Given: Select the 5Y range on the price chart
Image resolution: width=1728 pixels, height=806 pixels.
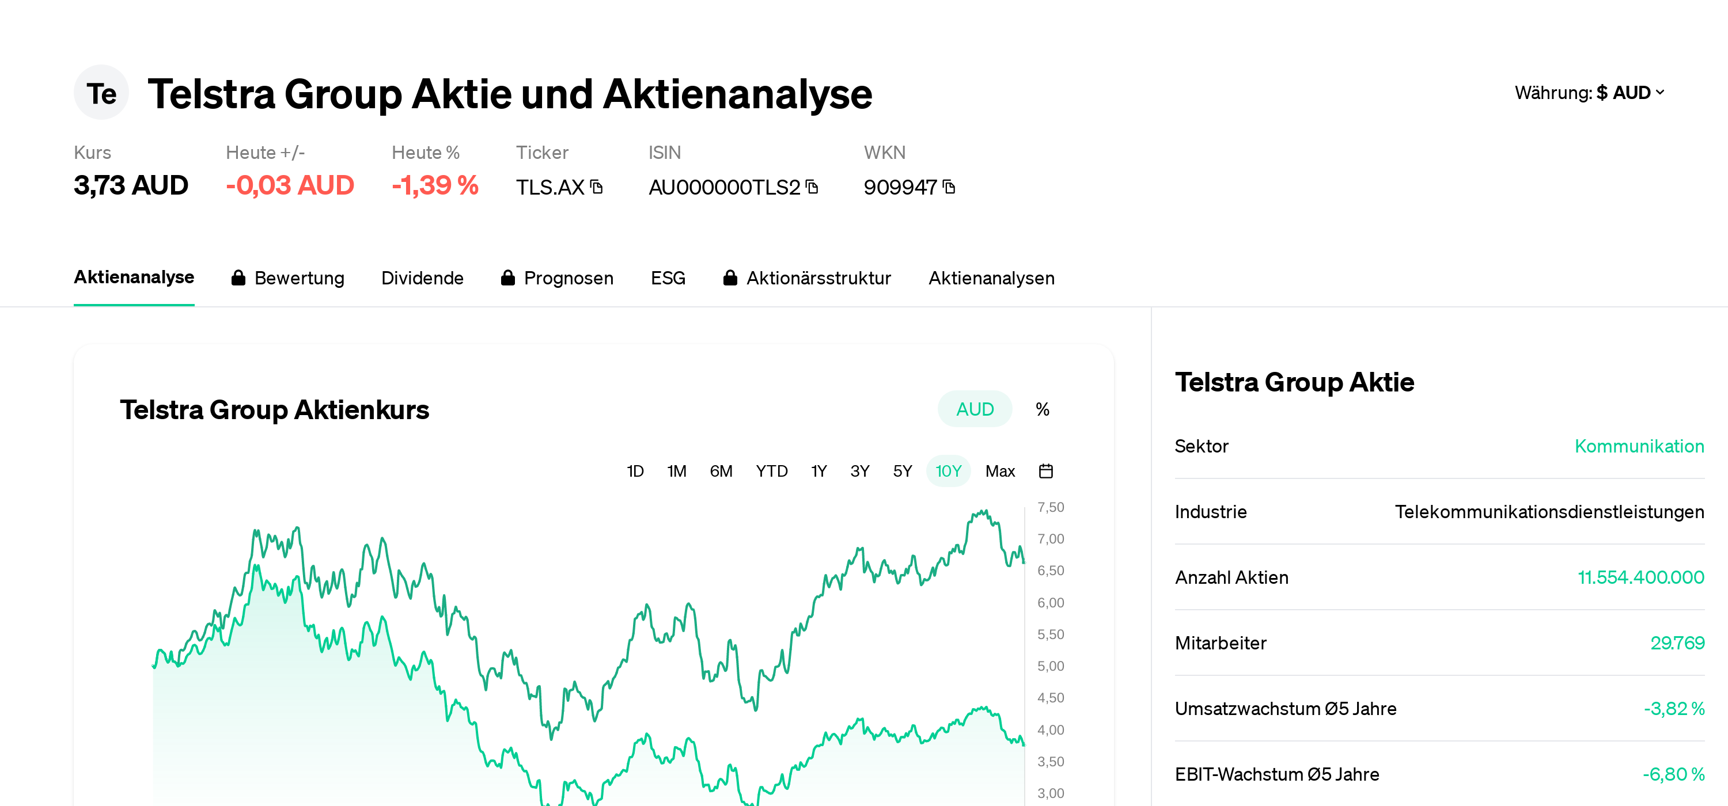Looking at the screenshot, I should pos(901,471).
